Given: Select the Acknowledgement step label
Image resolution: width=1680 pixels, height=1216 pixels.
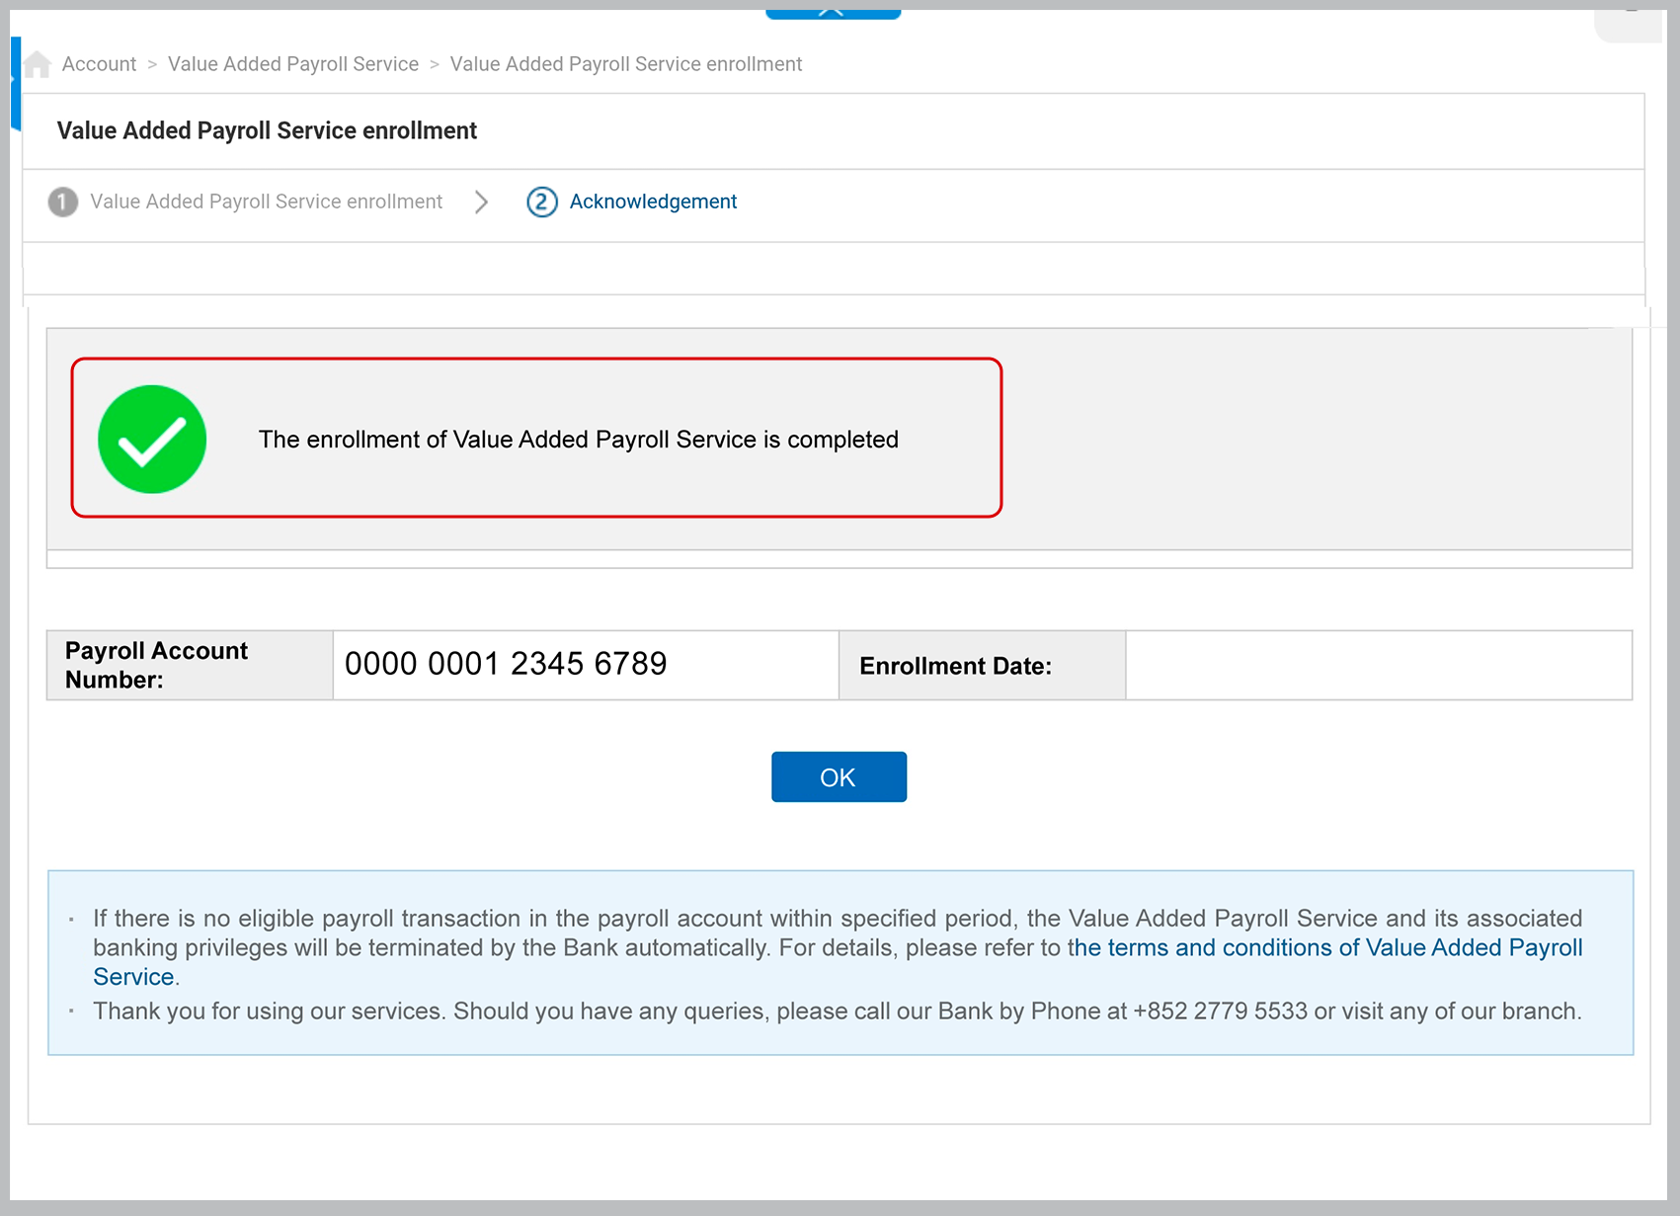Looking at the screenshot, I should click(653, 202).
